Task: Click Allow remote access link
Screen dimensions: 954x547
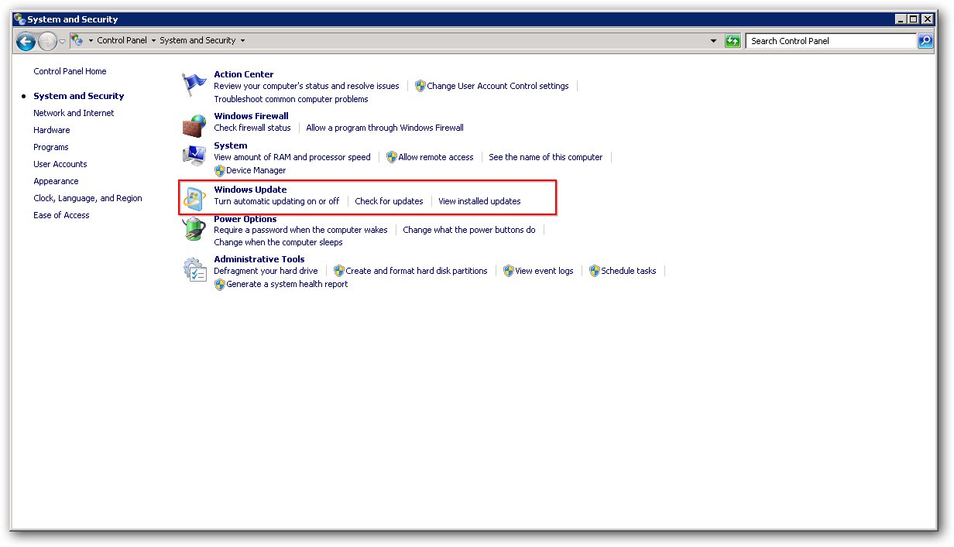Action: tap(436, 157)
